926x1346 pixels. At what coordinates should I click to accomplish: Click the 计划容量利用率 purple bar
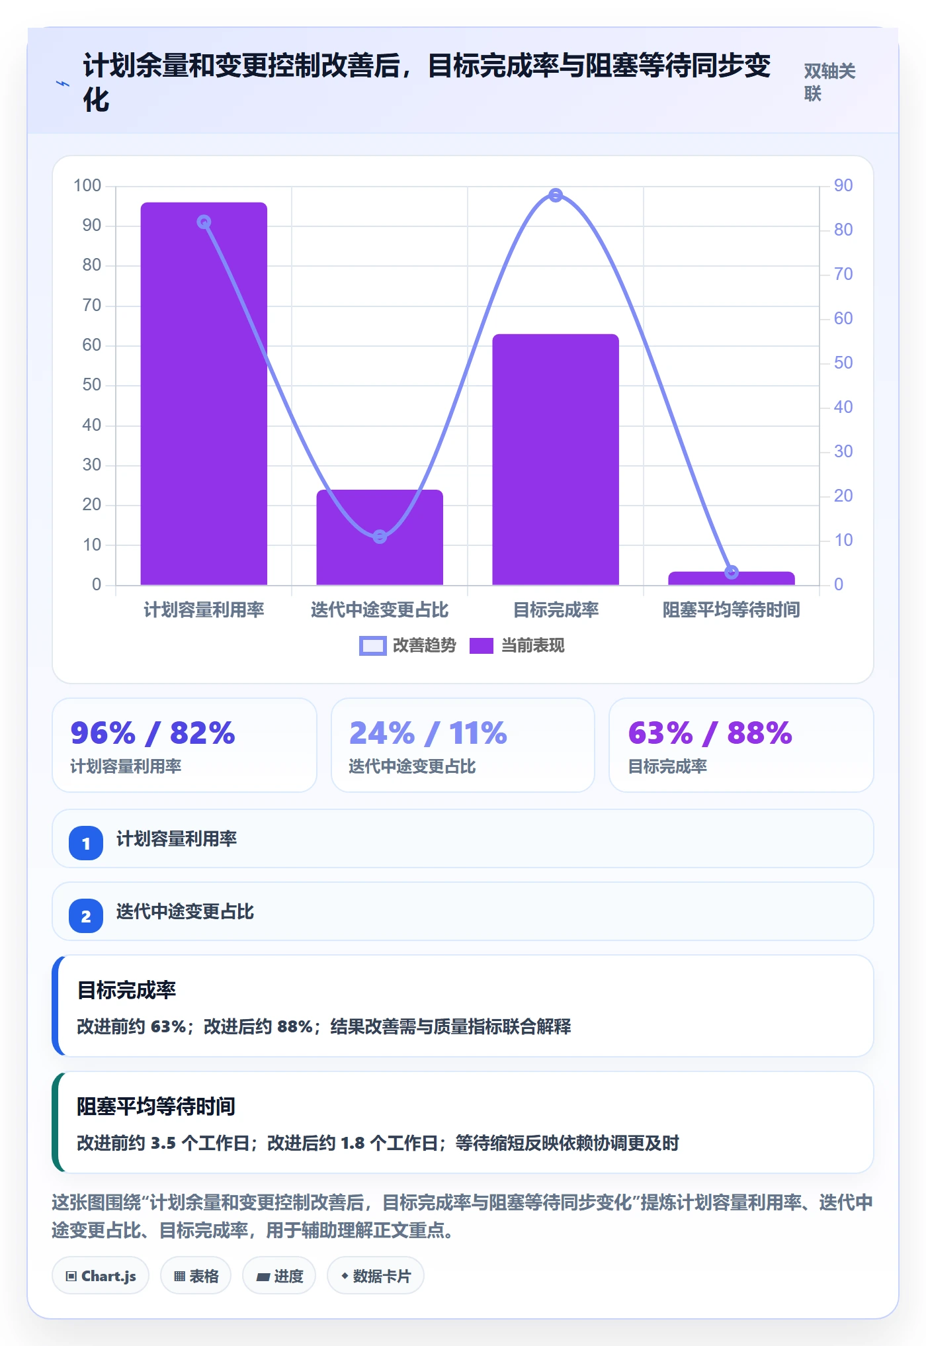coord(204,394)
